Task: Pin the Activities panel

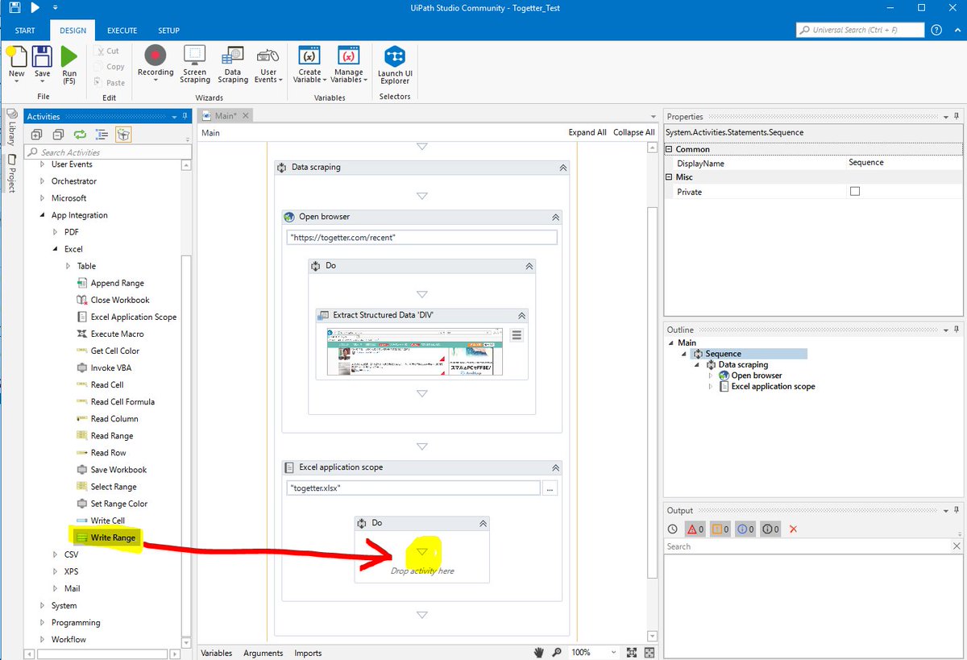Action: coord(186,116)
